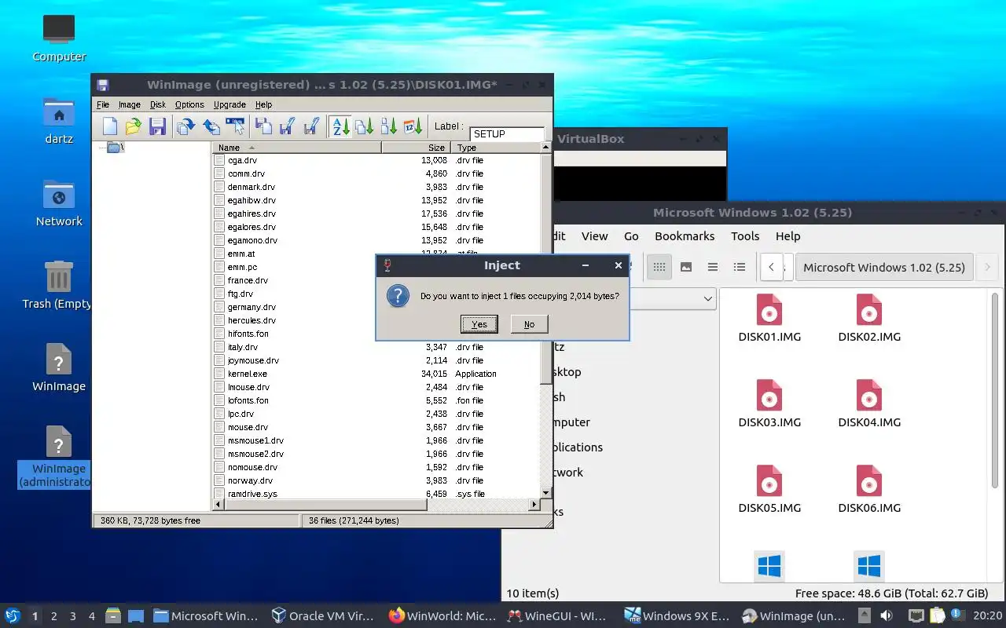The image size is (1006, 628).
Task: Sort by the Type column header
Action: click(497, 148)
